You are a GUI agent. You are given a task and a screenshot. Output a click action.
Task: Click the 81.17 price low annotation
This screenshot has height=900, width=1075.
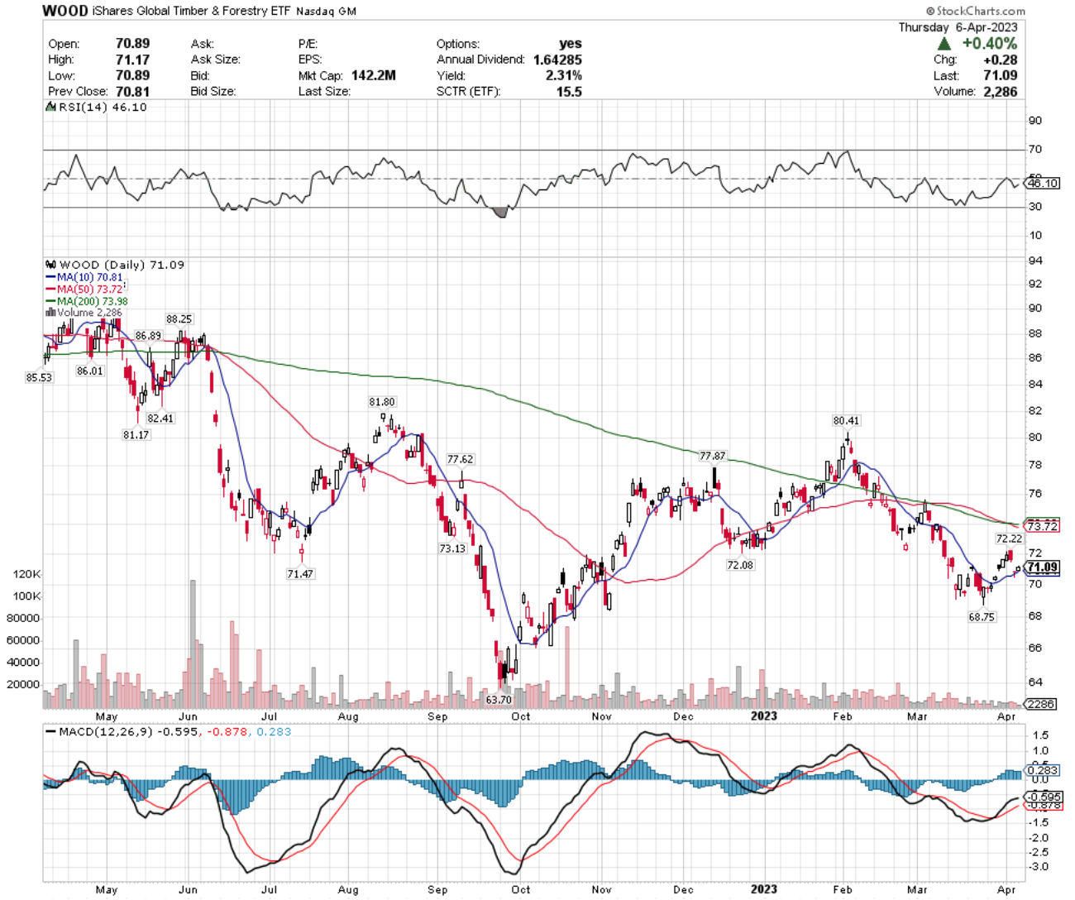pos(136,435)
